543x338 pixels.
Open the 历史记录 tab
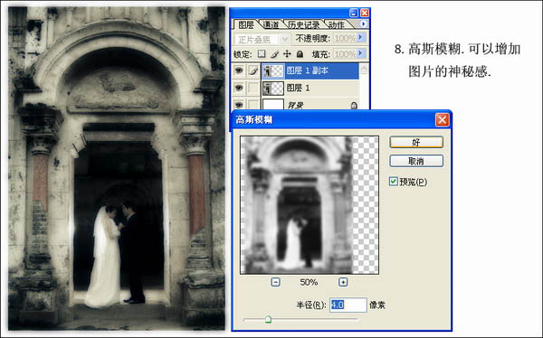[x=304, y=24]
